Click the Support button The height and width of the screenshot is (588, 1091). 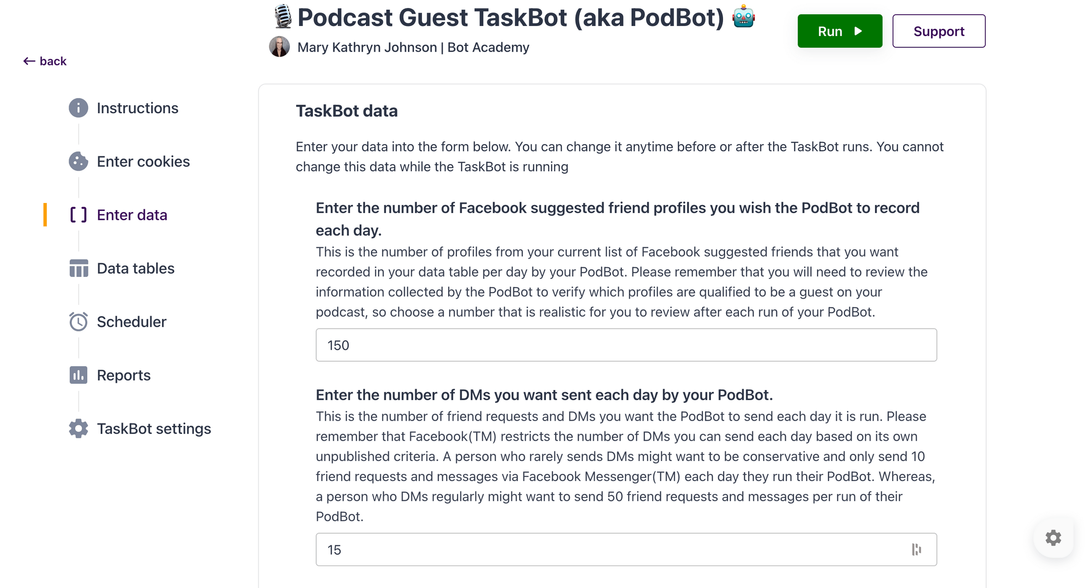(939, 31)
